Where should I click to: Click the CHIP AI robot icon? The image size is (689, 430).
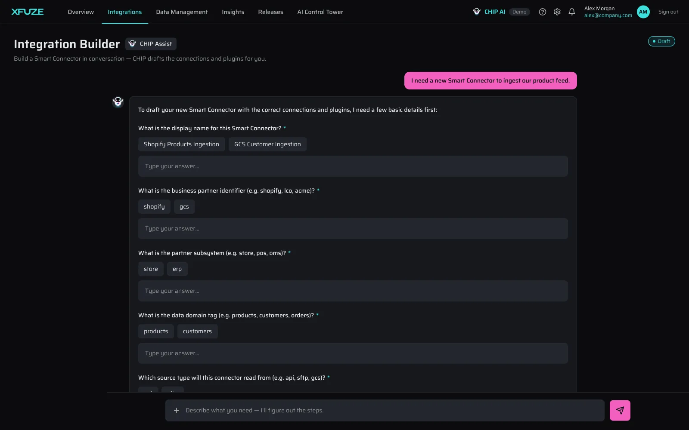(x=477, y=12)
